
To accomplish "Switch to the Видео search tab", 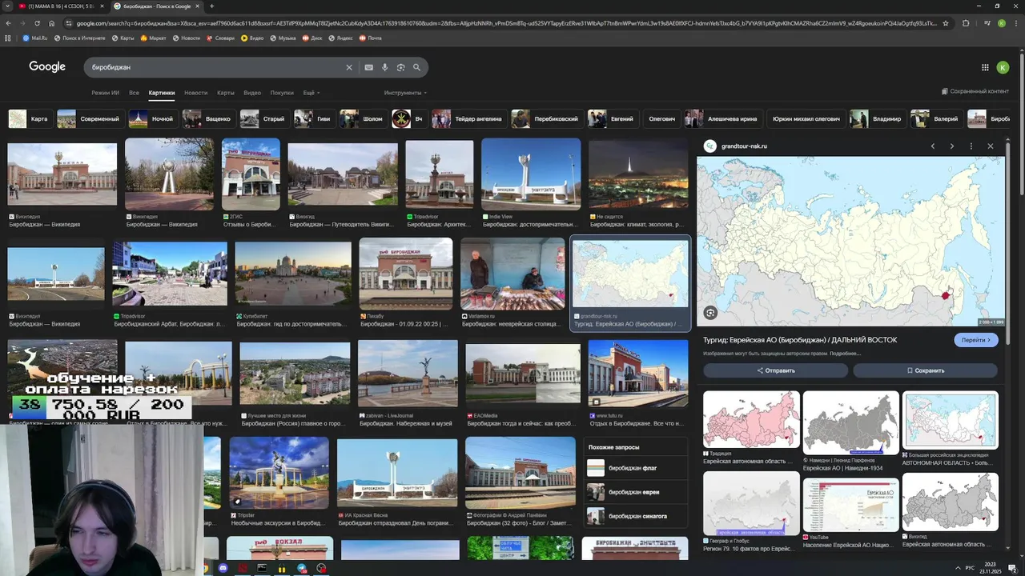I will point(252,93).
